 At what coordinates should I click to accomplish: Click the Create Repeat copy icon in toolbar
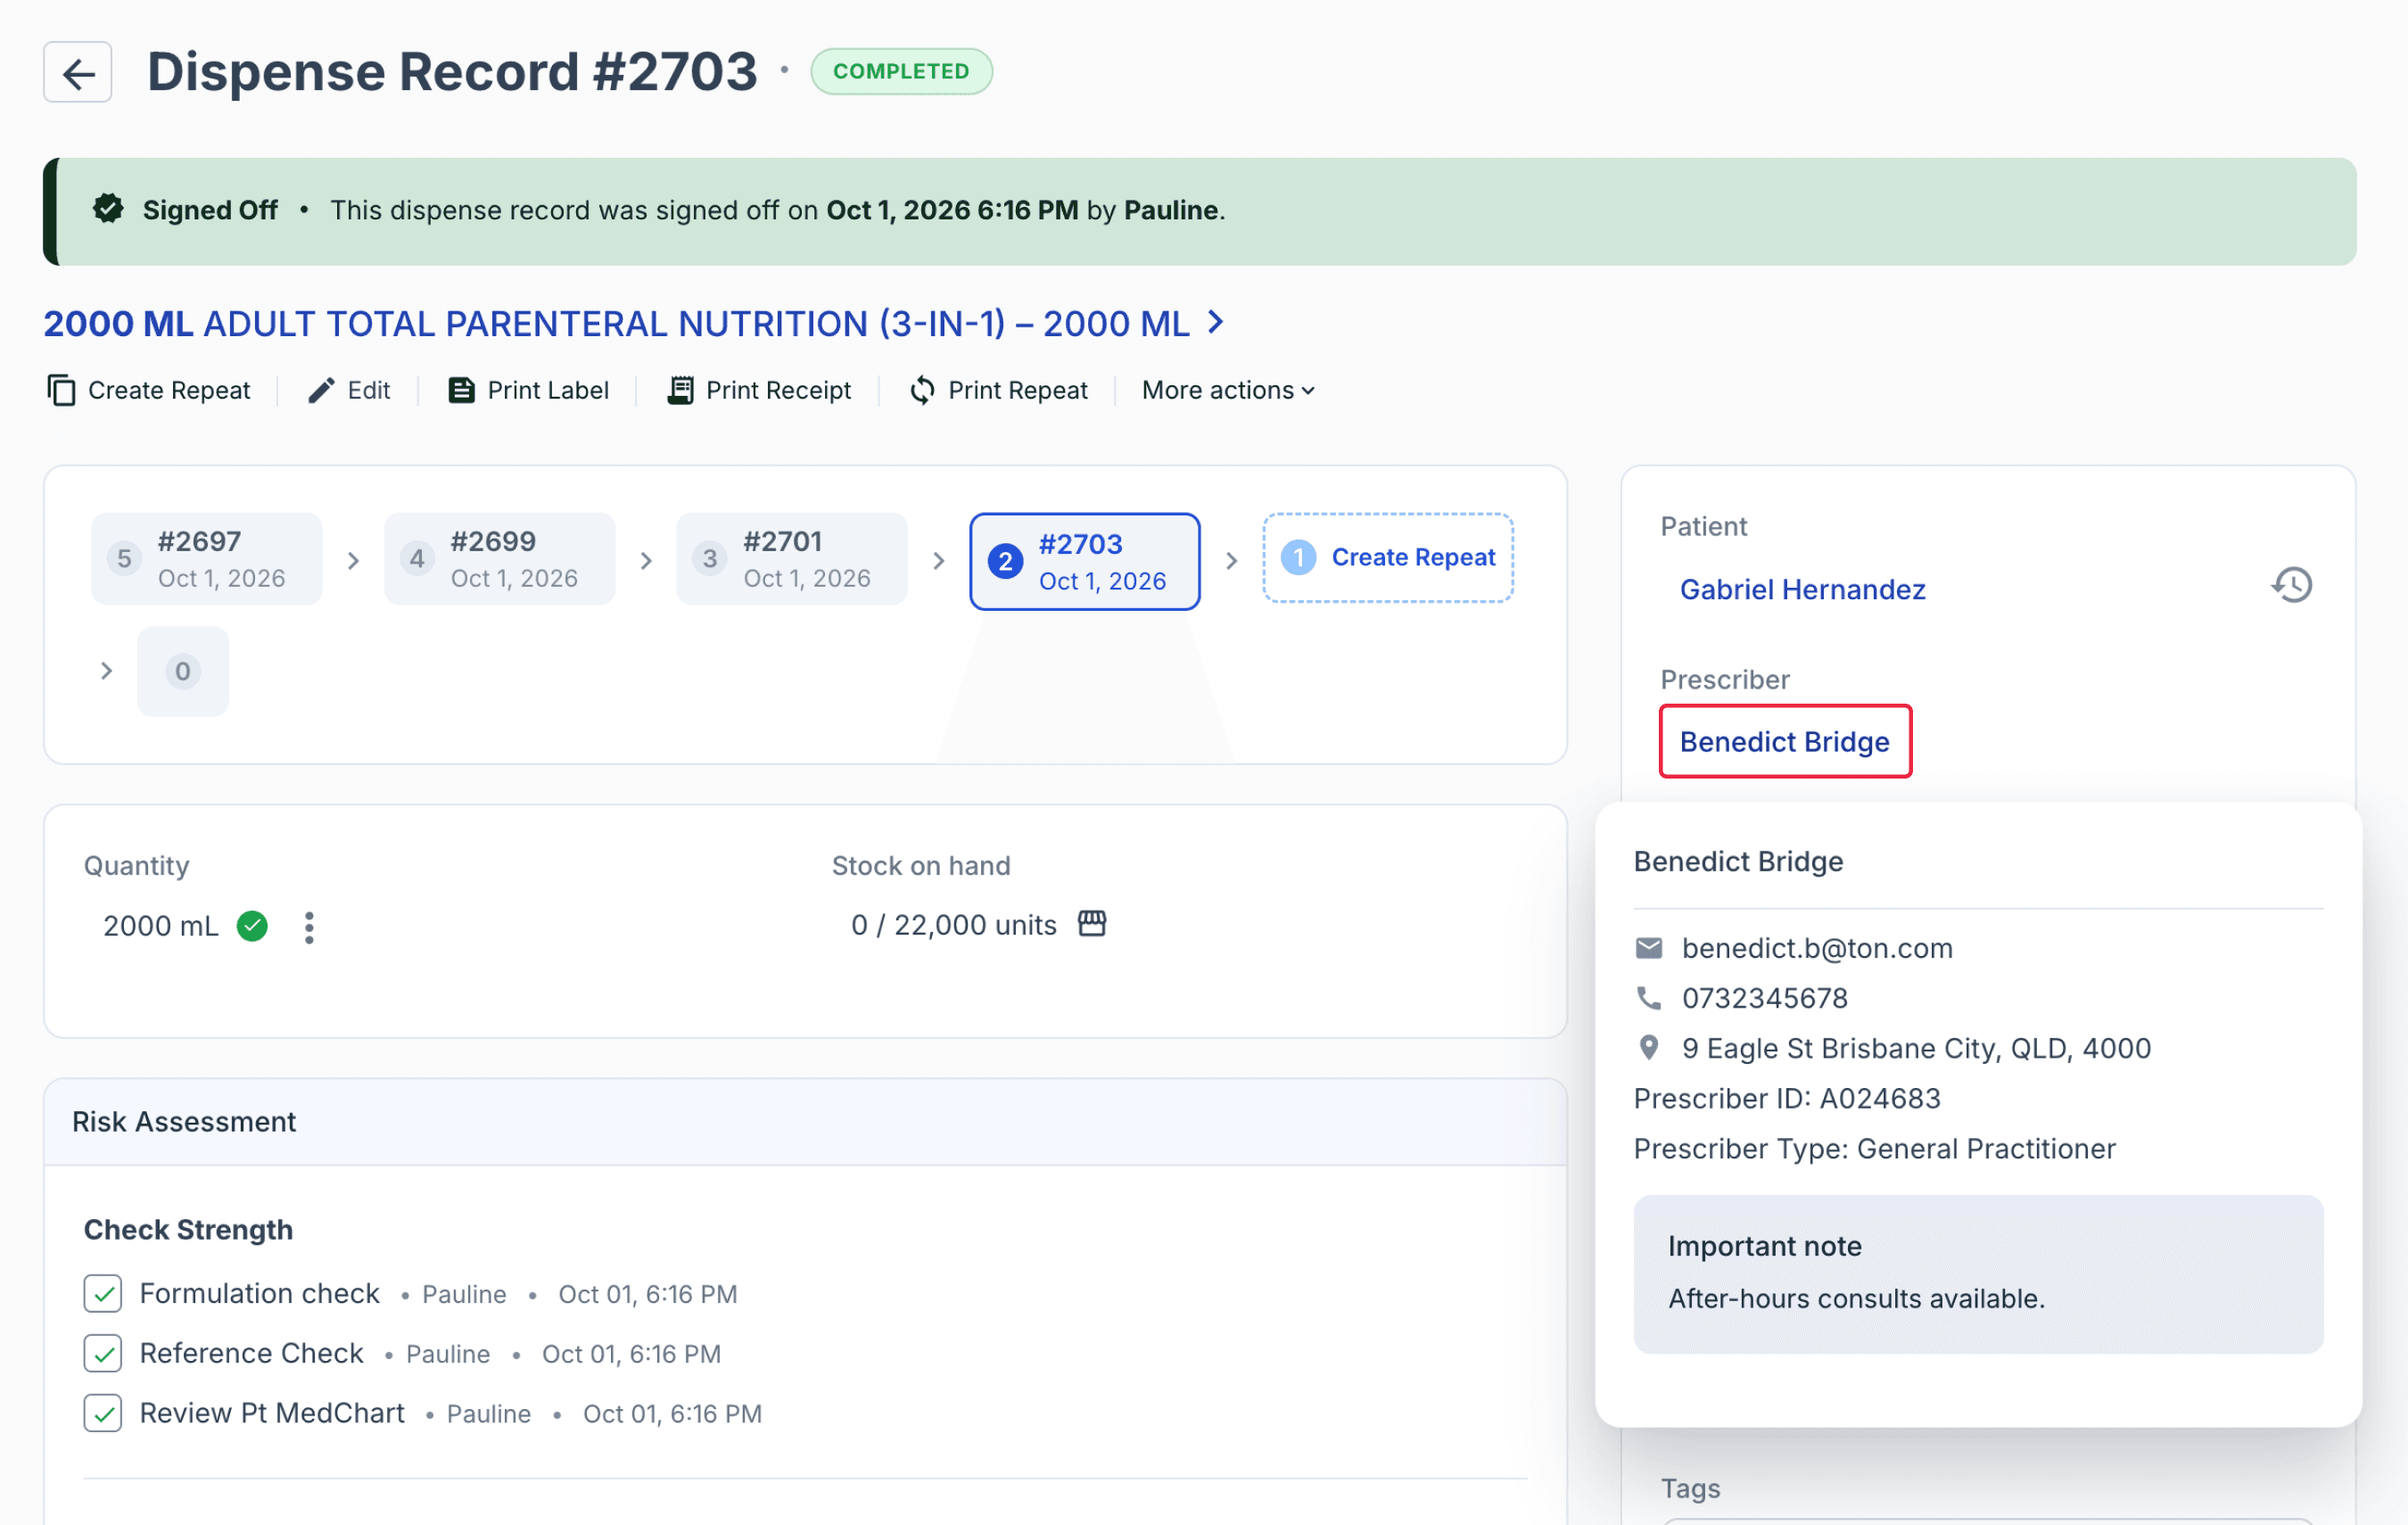61,390
